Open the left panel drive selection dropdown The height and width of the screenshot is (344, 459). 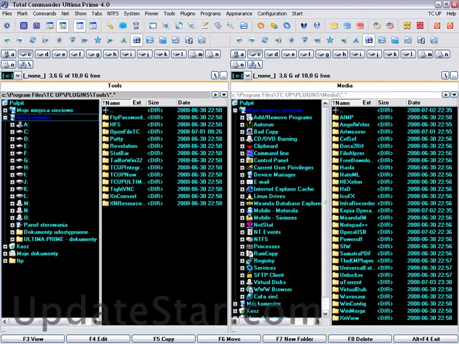pos(18,76)
